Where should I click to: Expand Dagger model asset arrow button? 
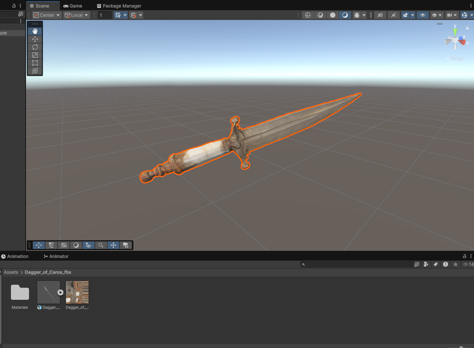click(x=60, y=292)
